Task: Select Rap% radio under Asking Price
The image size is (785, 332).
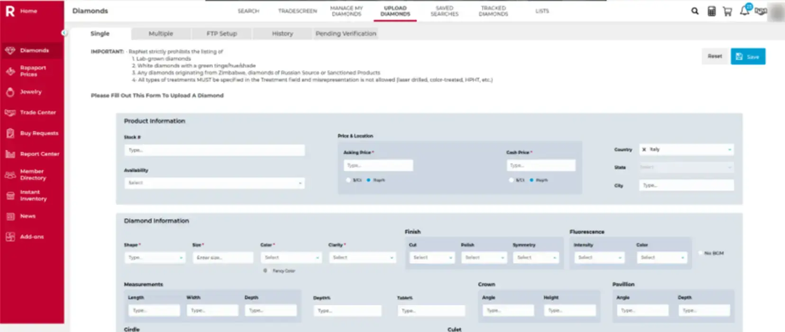Action: [368, 180]
